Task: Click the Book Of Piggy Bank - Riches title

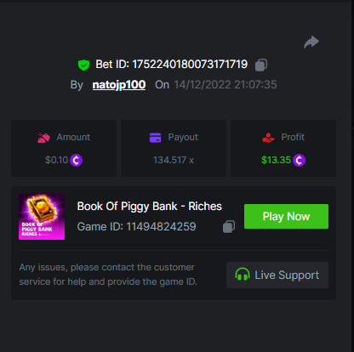Action: tap(150, 207)
